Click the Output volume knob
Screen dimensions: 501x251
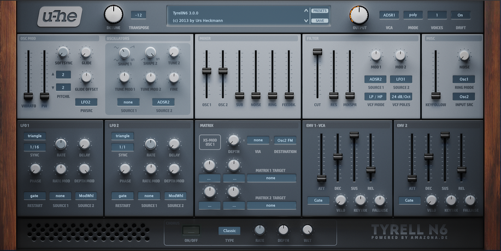pyautogui.click(x=359, y=15)
